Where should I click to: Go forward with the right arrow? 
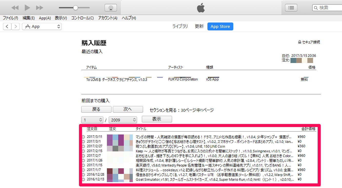click(15, 26)
